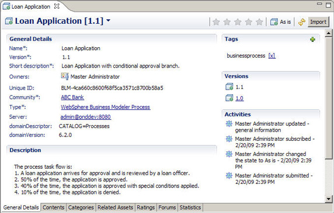Click the Name value Loan Application
This screenshot has width=334, height=213.
tap(81, 48)
